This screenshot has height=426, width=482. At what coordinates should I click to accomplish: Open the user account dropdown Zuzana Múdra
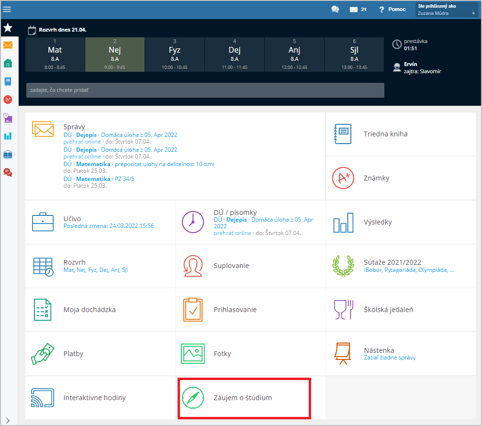447,10
